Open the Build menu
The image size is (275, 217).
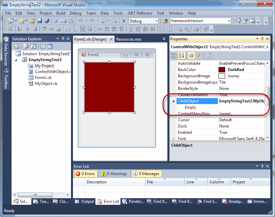(x=61, y=13)
